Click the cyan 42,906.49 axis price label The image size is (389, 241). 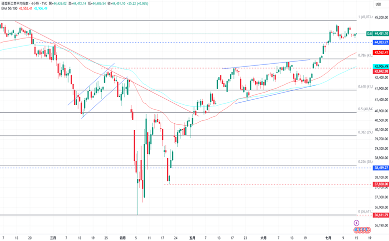coord(381,67)
